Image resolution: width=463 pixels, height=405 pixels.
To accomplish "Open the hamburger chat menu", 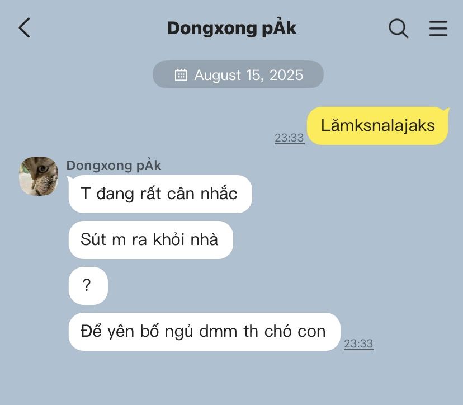I will pyautogui.click(x=438, y=29).
